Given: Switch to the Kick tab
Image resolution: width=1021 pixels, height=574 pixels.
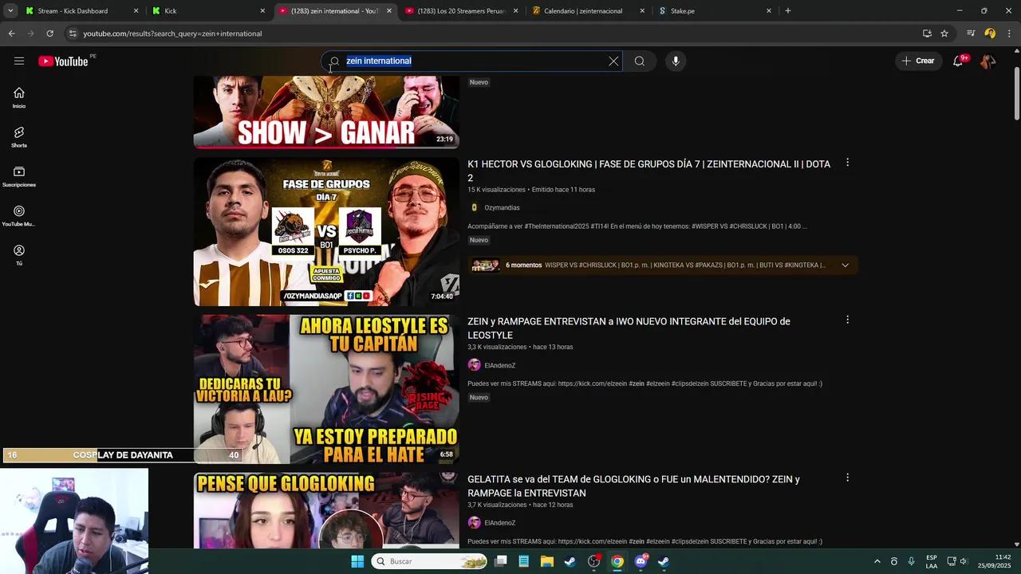Looking at the screenshot, I should click(x=207, y=11).
